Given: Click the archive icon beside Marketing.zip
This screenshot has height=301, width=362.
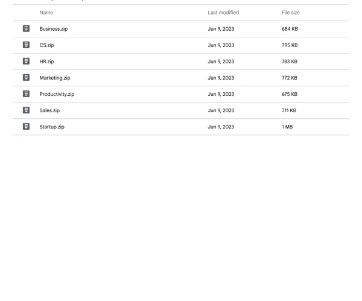Looking at the screenshot, I should click(x=26, y=78).
